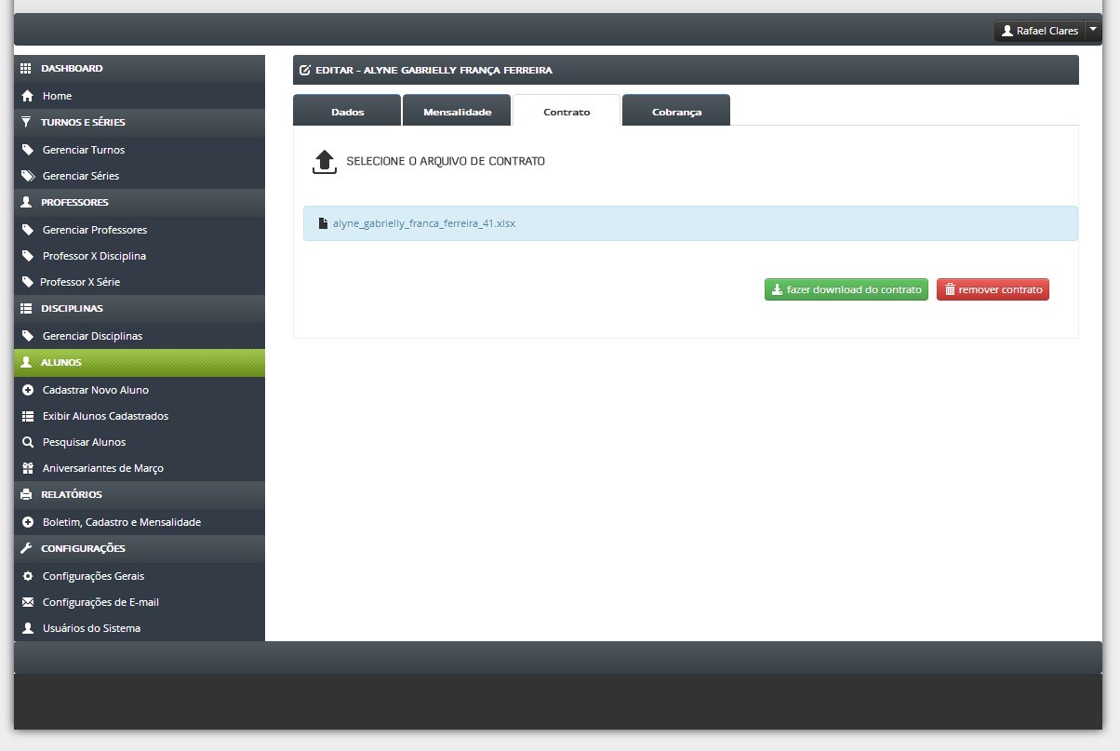Click fazer download do contrato button
The image size is (1120, 751).
pos(847,289)
